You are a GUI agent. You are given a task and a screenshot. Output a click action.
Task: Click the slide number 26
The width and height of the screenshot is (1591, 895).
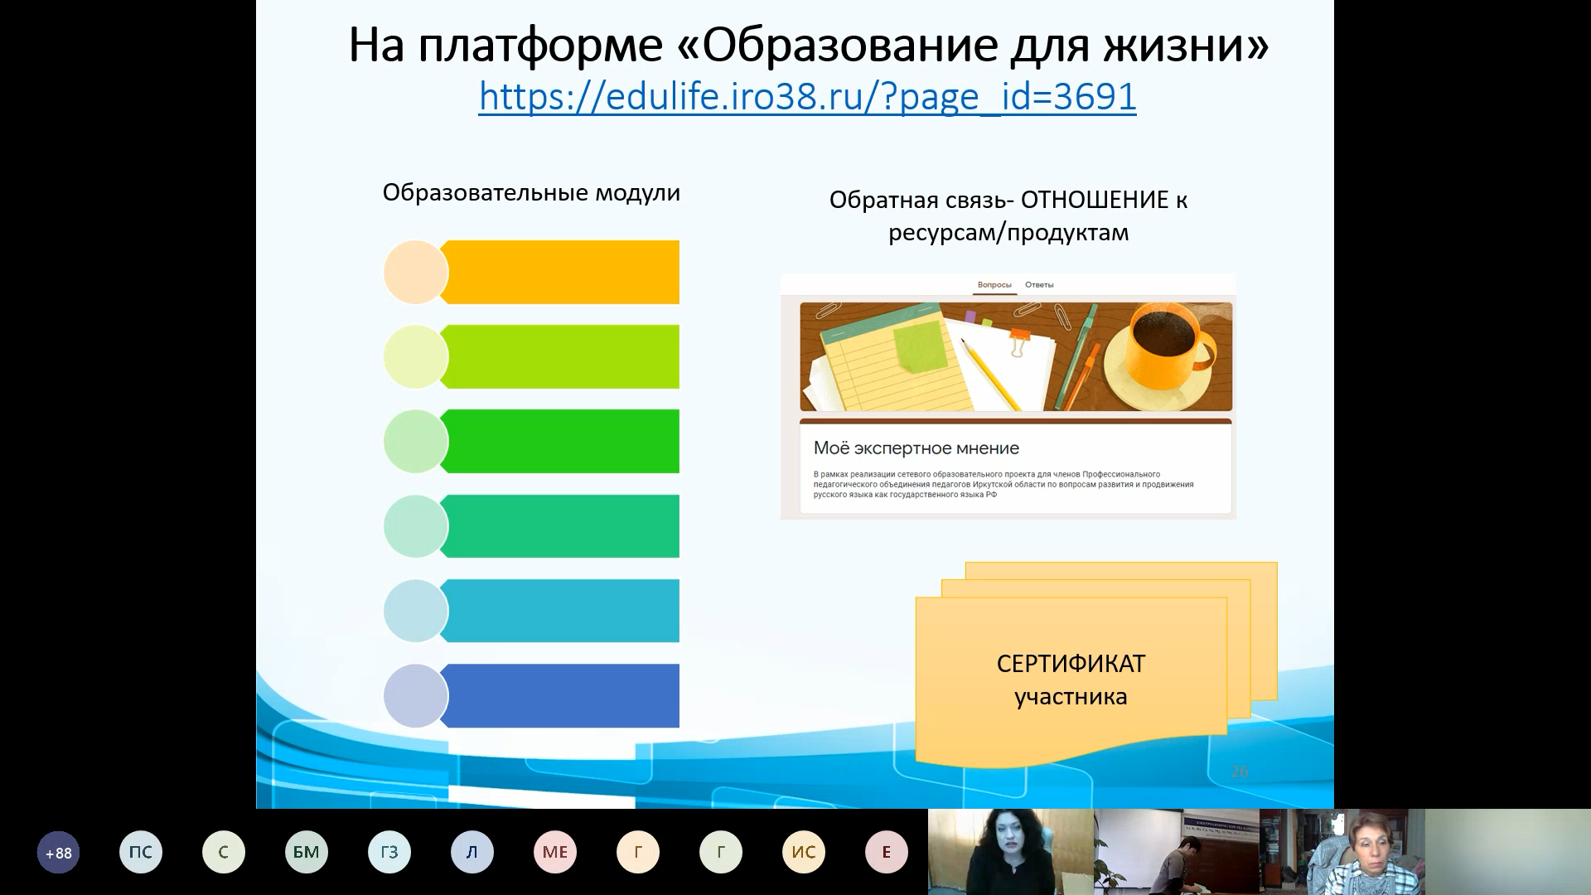pyautogui.click(x=1240, y=772)
